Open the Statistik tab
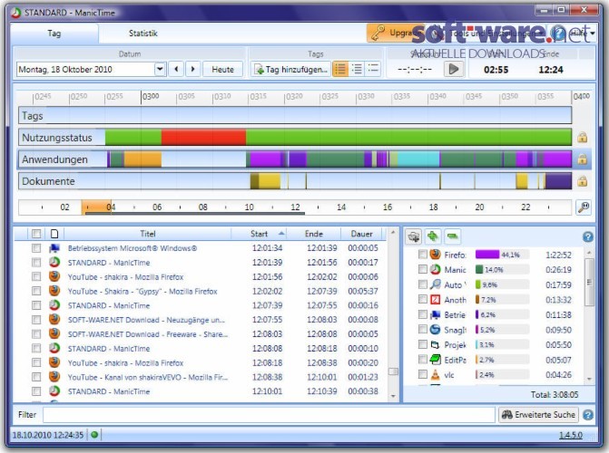Image resolution: width=609 pixels, height=453 pixels. pos(142,34)
